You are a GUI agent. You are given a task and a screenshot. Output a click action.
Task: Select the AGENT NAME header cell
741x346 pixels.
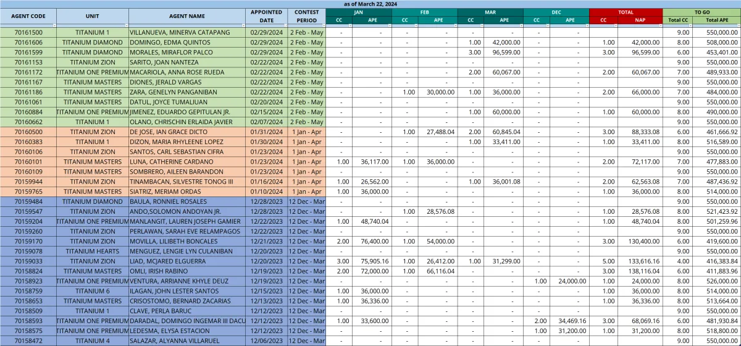pyautogui.click(x=188, y=16)
